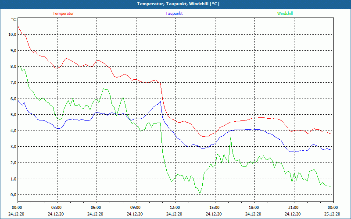
Task: Click the 6,0 y-axis value
Action: (13, 99)
